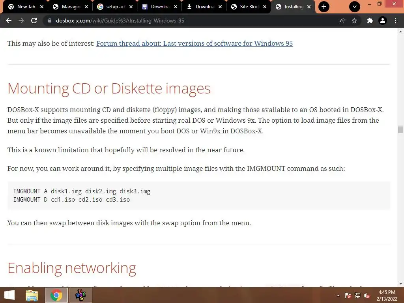Open a new tab with plus button
The image size is (404, 303).
[324, 7]
